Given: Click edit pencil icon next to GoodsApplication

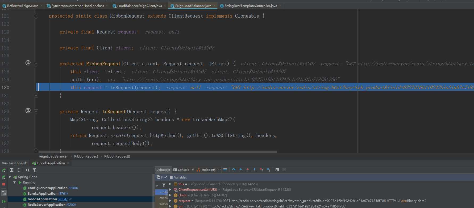Looking at the screenshot, I should [70, 199].
